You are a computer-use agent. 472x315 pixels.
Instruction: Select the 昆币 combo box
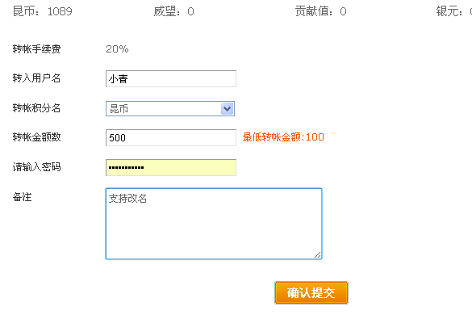(170, 108)
